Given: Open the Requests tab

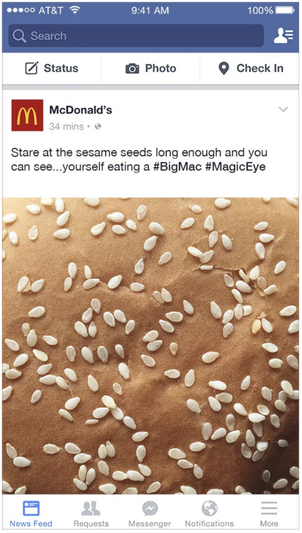Looking at the screenshot, I should pyautogui.click(x=91, y=514).
